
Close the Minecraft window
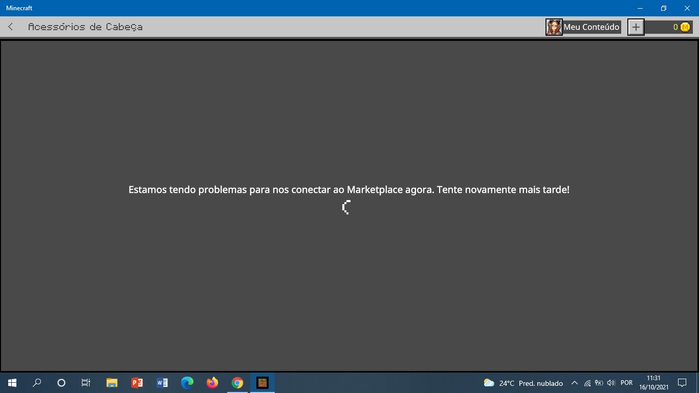point(687,8)
